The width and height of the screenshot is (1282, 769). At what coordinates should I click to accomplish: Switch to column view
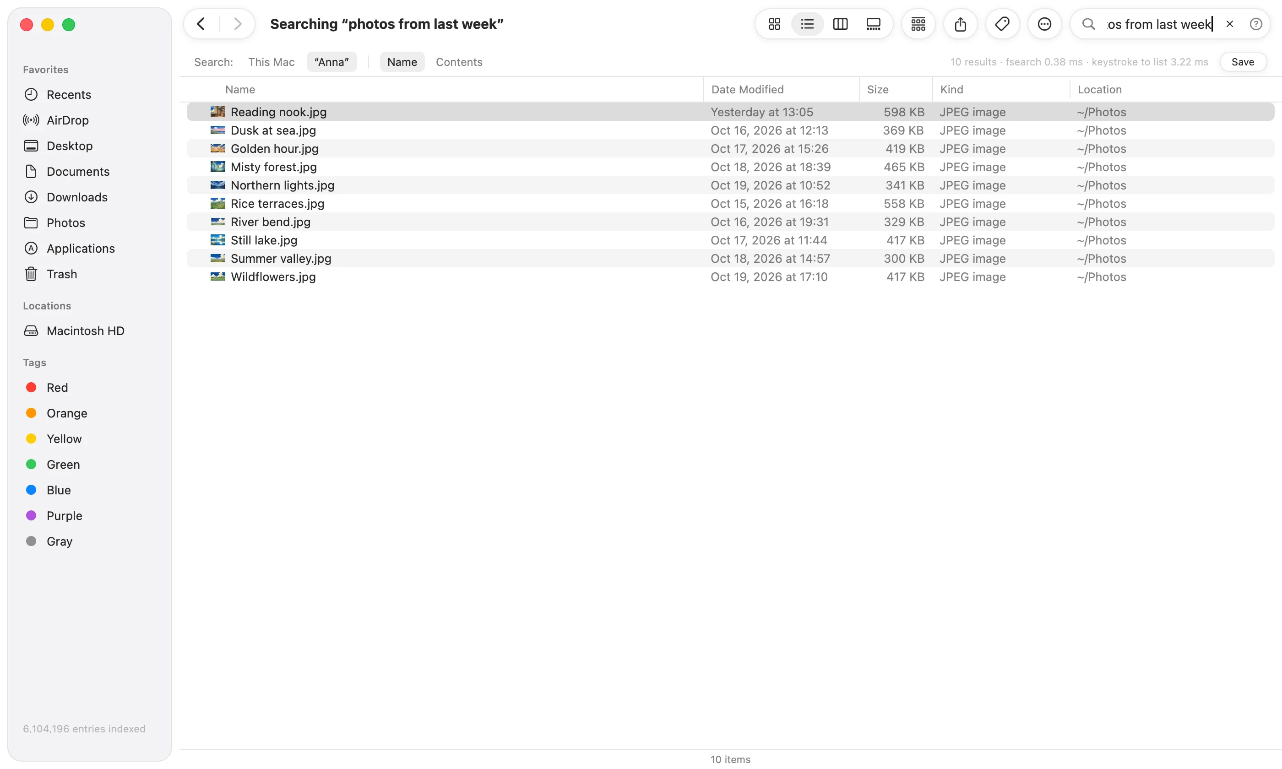coord(840,24)
